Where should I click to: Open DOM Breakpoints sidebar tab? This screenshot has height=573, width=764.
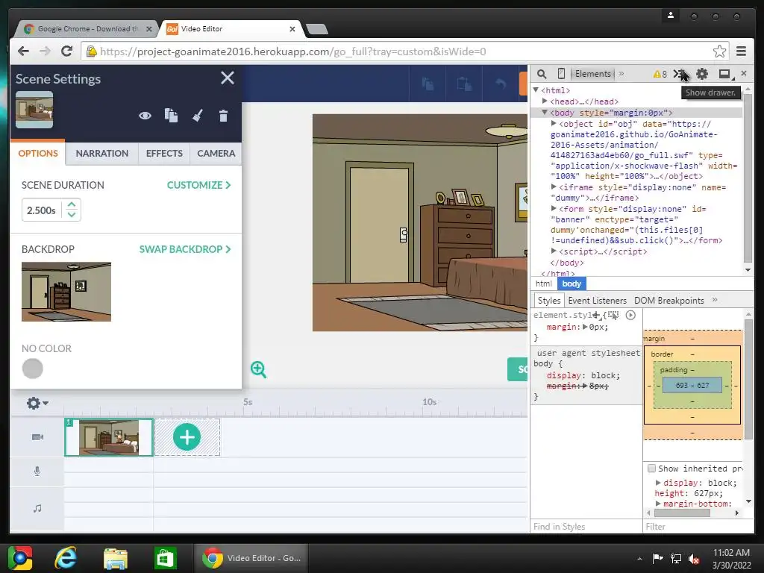(x=669, y=301)
